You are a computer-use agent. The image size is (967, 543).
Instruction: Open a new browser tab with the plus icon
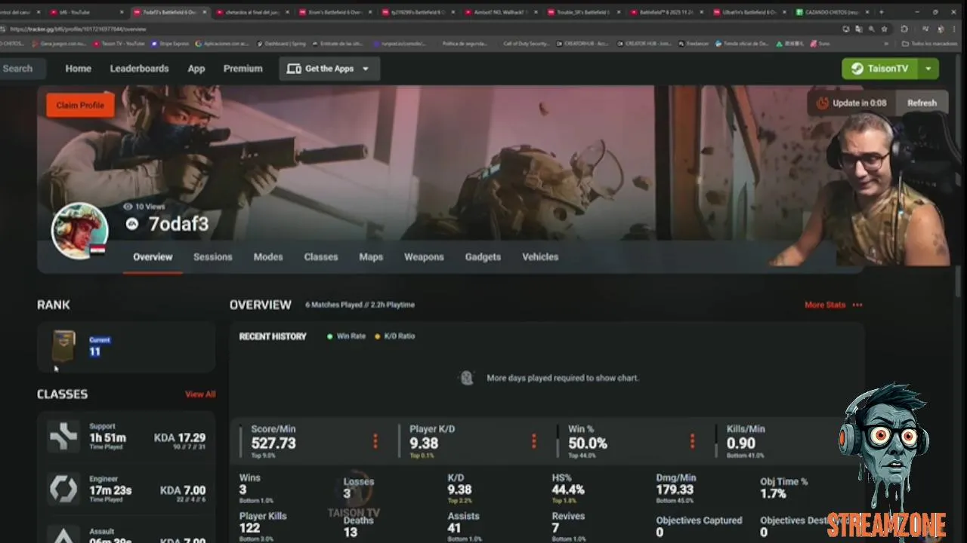tap(881, 12)
